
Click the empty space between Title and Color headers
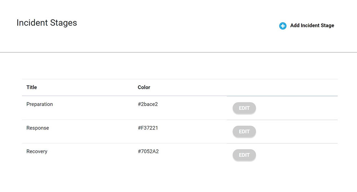pos(87,87)
